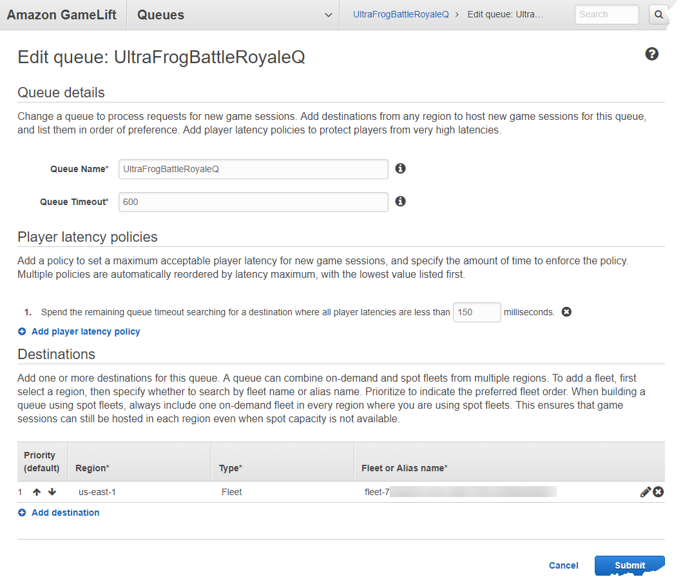Cancel editing the queue
683x586 pixels.
[x=563, y=565]
